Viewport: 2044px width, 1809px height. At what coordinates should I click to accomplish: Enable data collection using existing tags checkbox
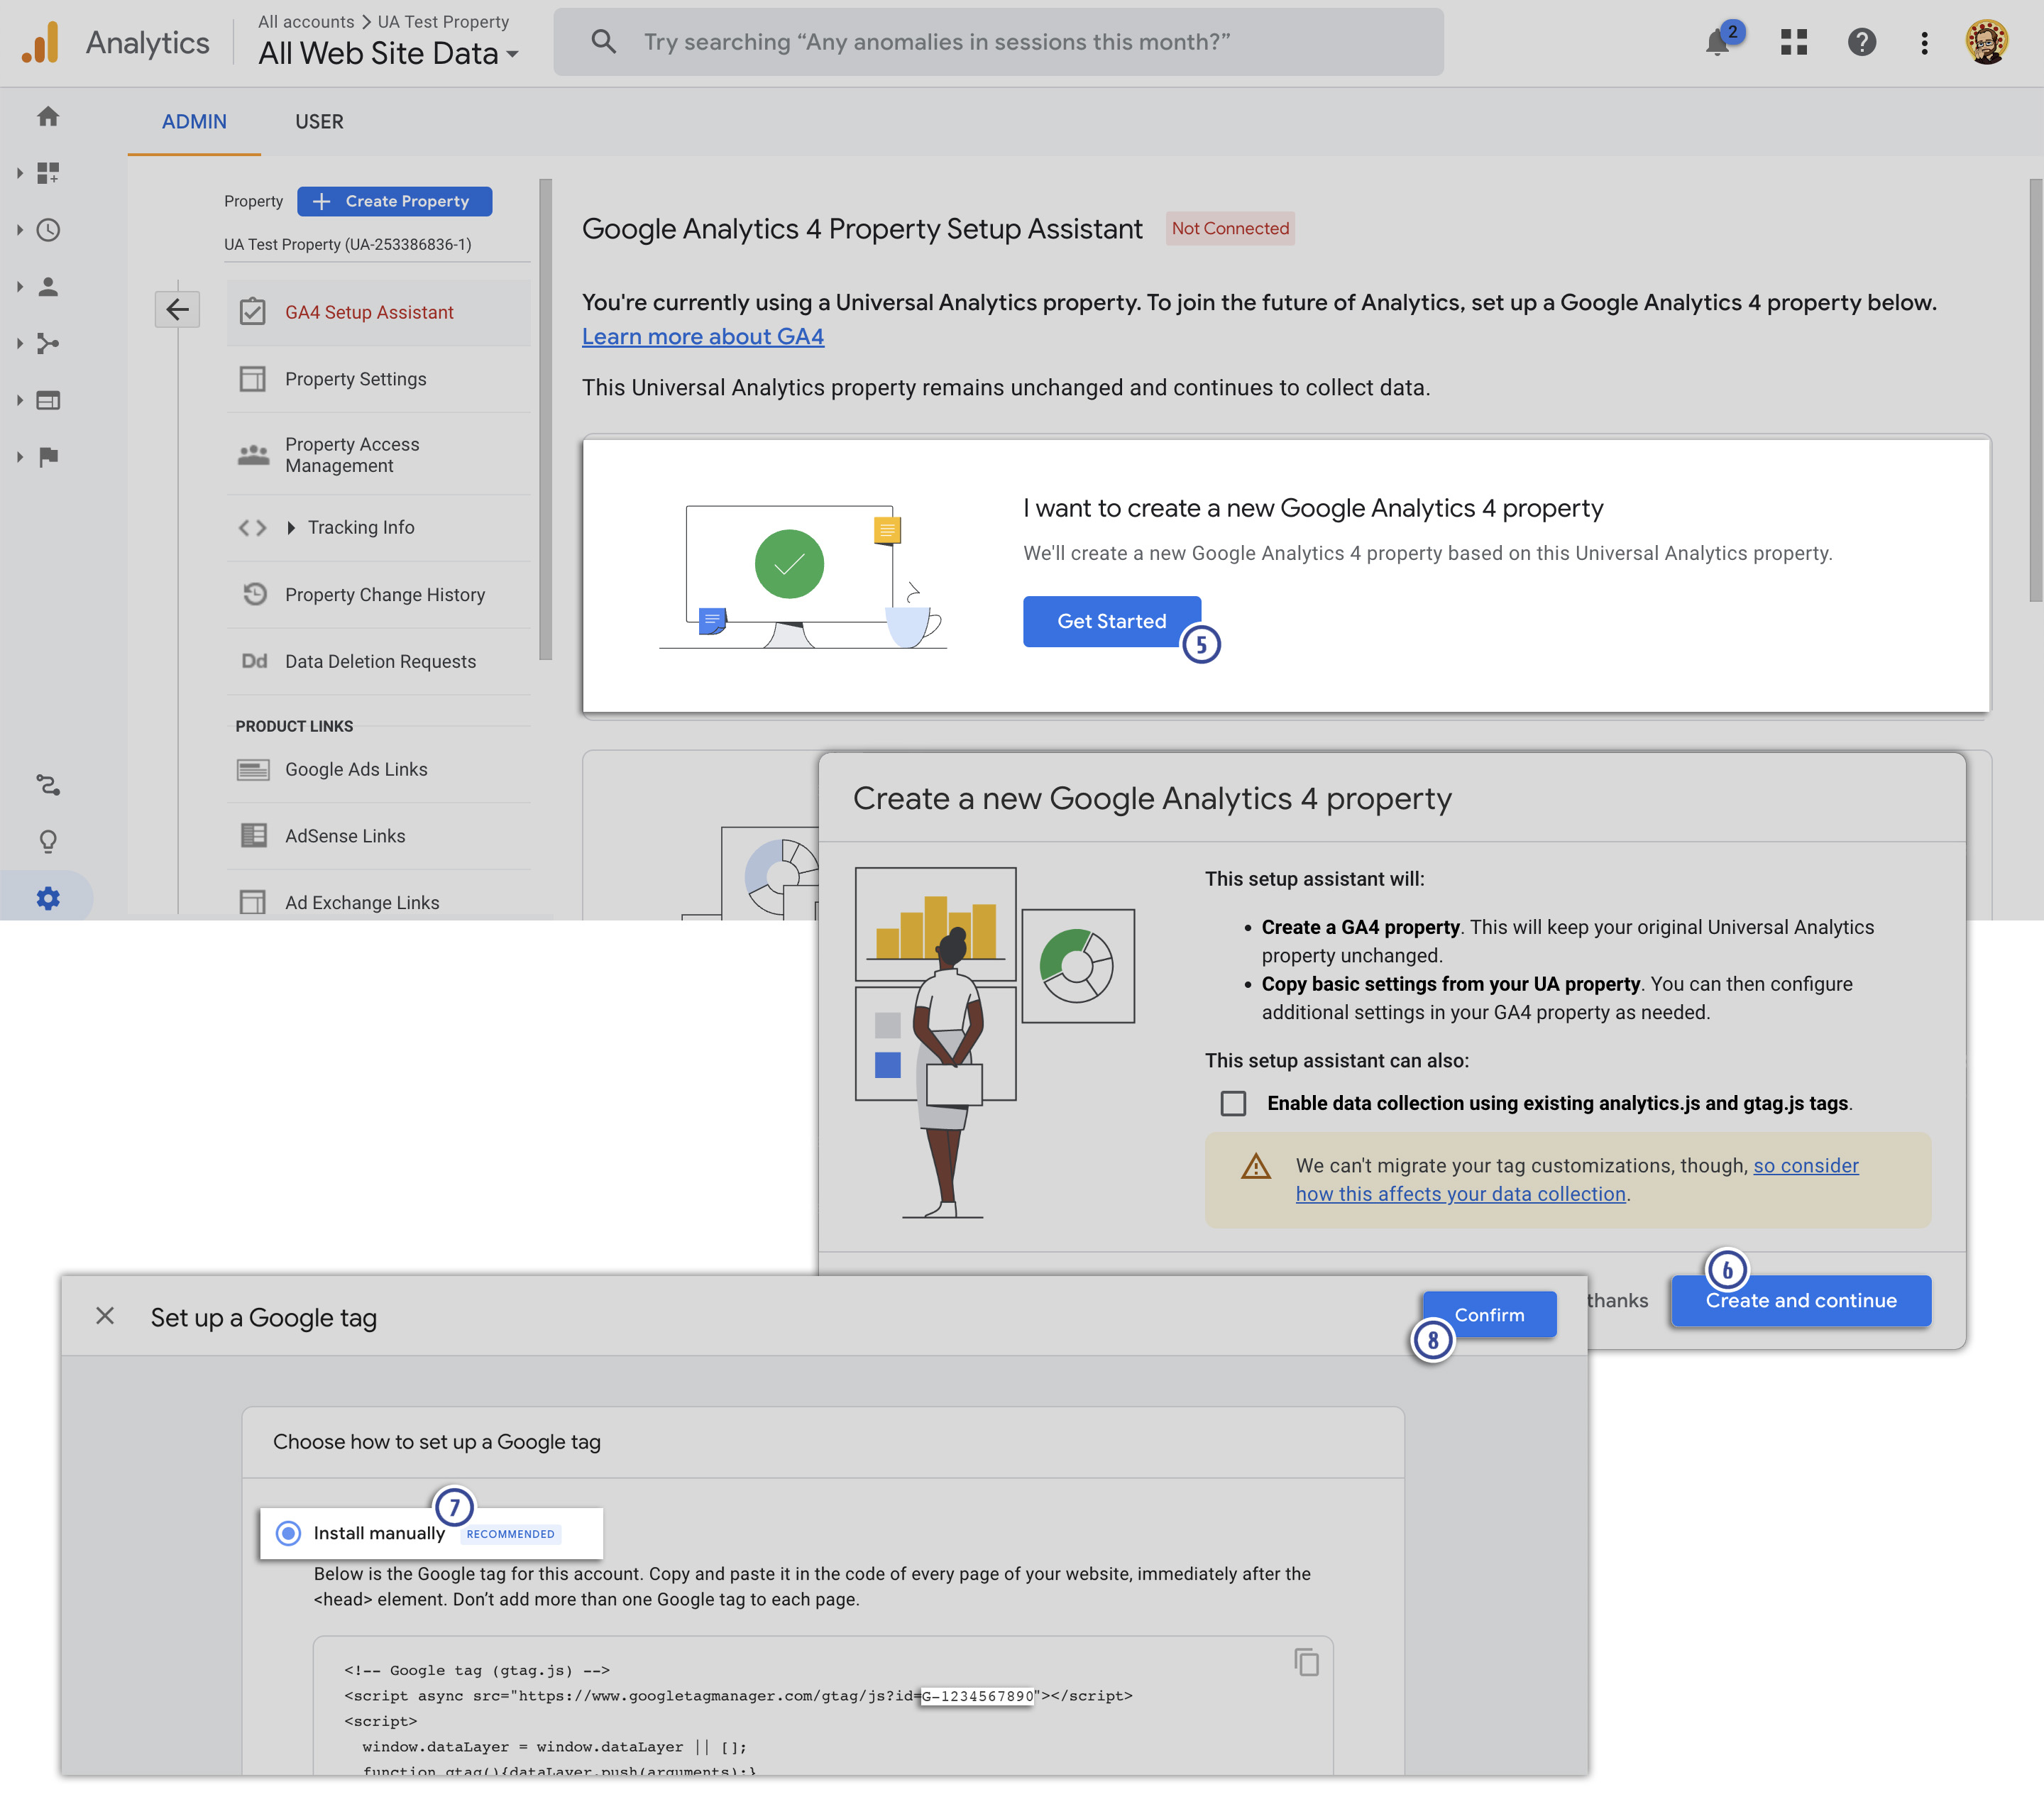click(x=1233, y=1103)
